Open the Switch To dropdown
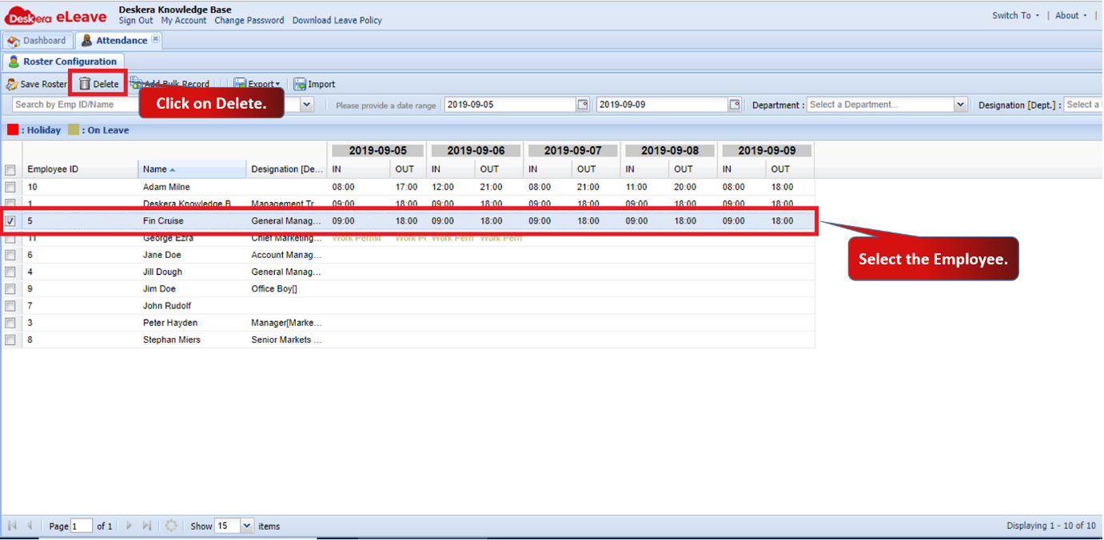Screen dimensions: 1104x540 (x=1016, y=15)
